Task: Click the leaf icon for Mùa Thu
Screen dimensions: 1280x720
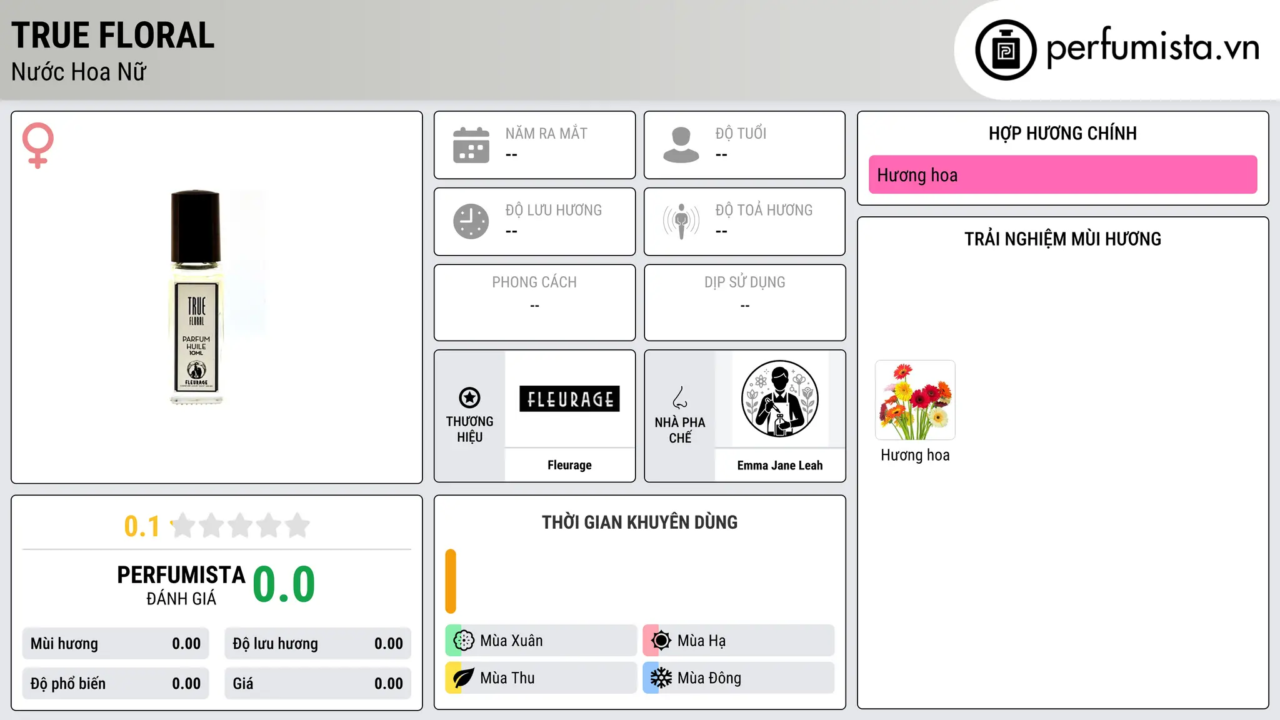Action: (x=464, y=678)
